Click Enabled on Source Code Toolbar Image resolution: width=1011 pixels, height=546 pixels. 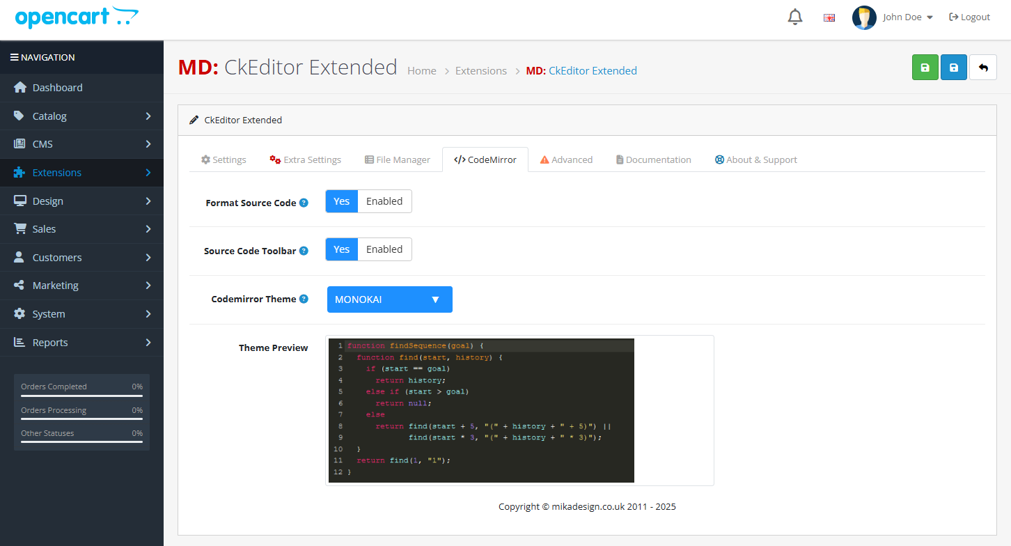[384, 249]
